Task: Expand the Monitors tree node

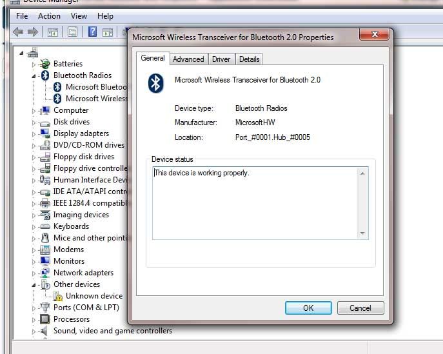Action: pos(34,262)
